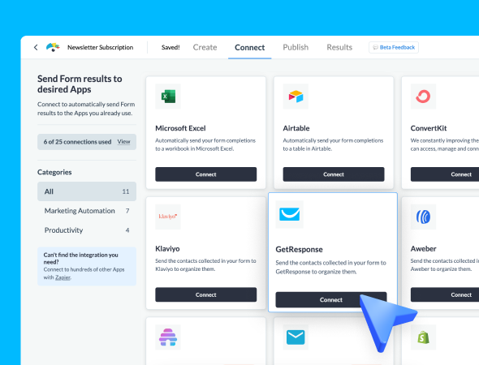Click the Airtable logo icon

click(x=296, y=97)
